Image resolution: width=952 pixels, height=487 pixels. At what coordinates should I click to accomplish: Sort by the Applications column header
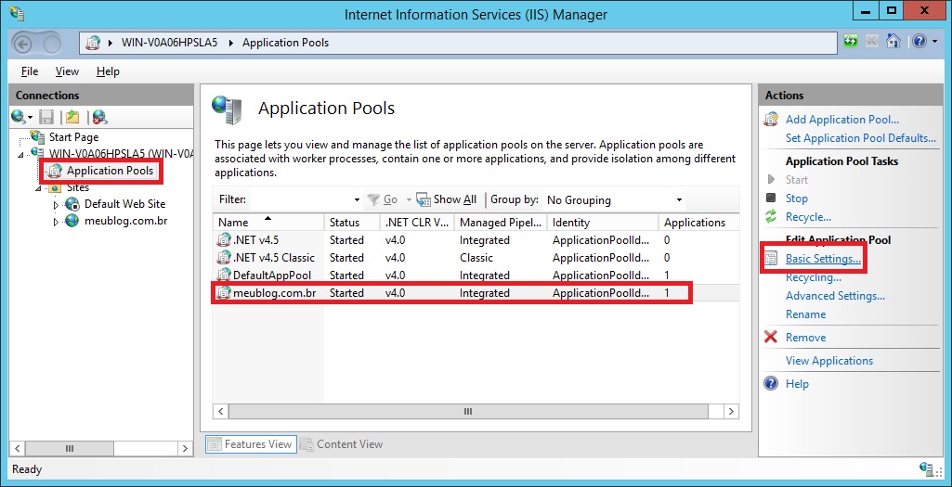(x=698, y=222)
